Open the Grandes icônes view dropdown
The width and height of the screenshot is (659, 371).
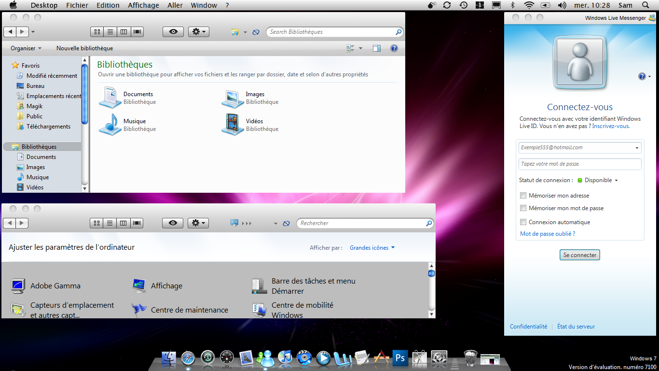372,248
